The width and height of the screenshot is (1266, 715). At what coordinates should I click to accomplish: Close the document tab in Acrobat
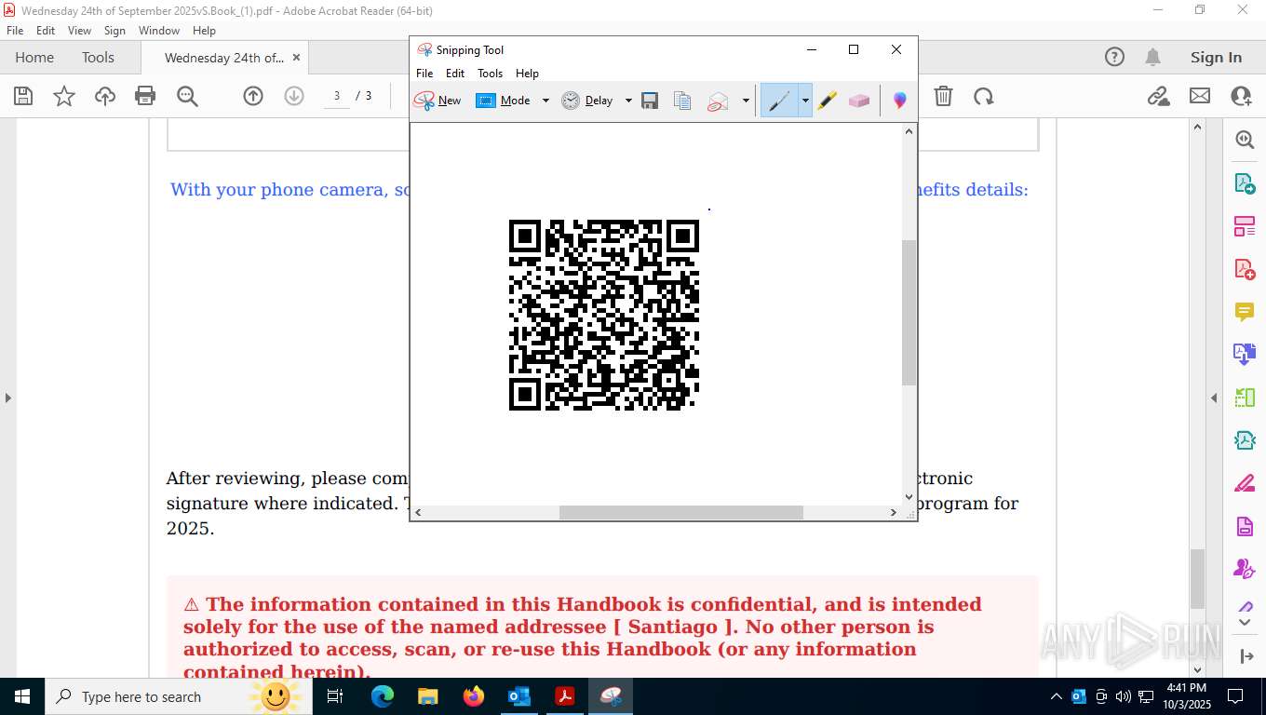pos(296,58)
